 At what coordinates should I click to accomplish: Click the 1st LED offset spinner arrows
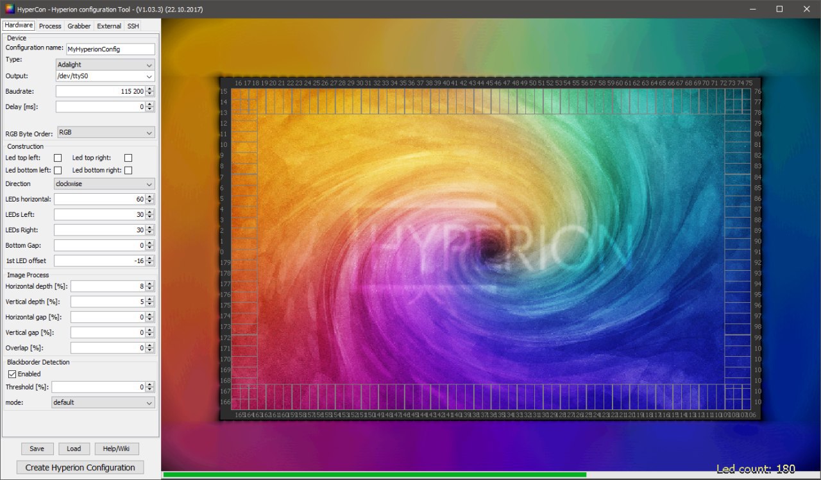[150, 261]
